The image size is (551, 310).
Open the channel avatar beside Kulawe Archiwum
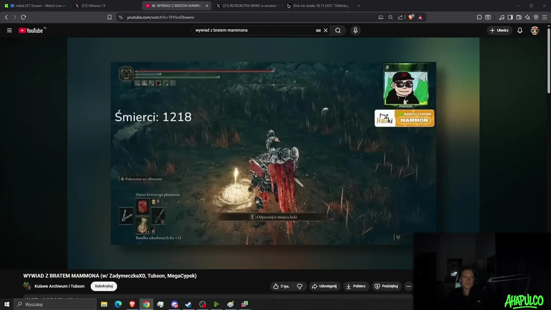click(x=27, y=286)
